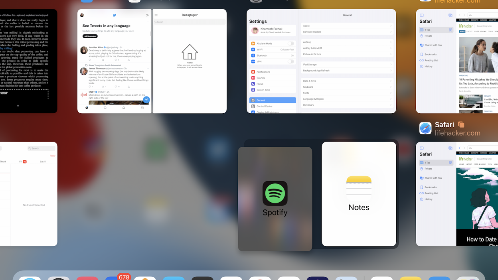Open the sparkle timeline options in Twitter
498x280 pixels.
[x=147, y=15]
